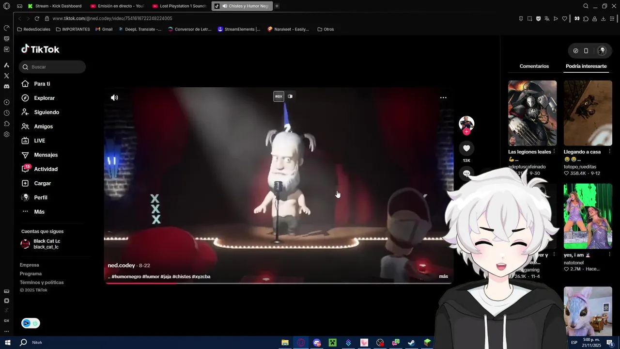Screen dimensions: 620x349
Task: Toggle the blue switch at the page's bottom left
Action: (31, 323)
